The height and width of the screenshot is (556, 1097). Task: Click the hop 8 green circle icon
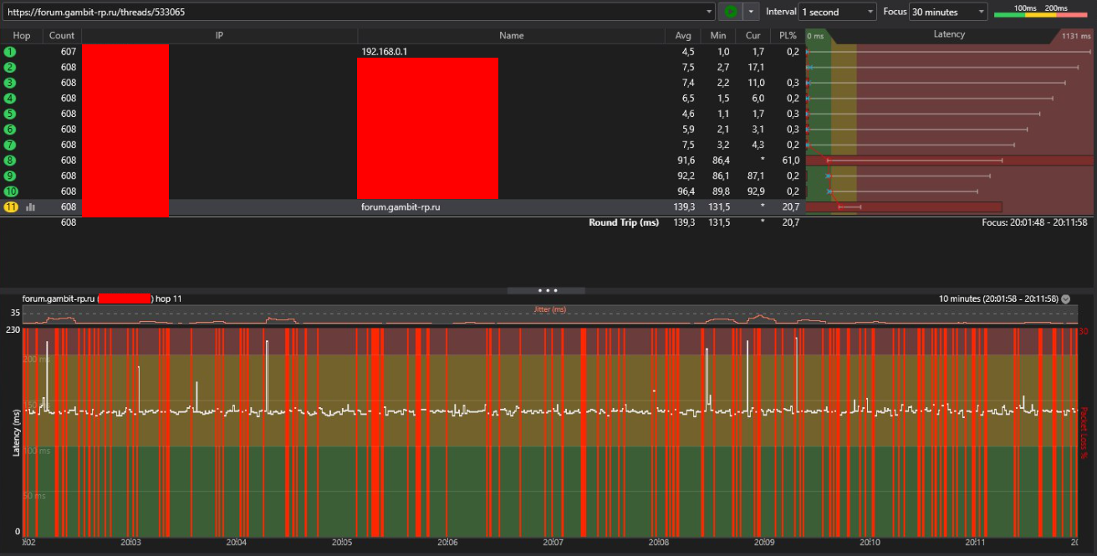(10, 161)
